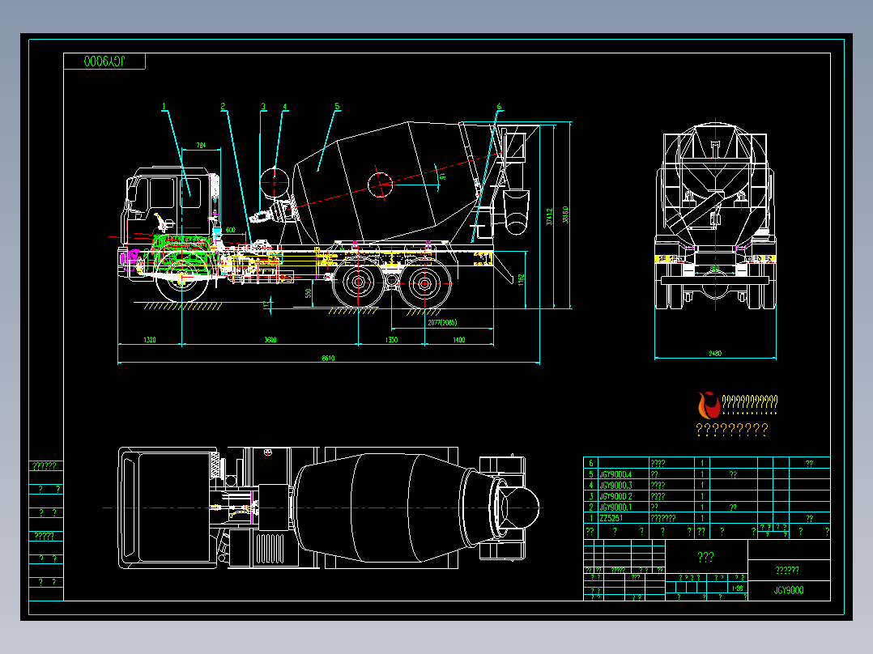Image resolution: width=873 pixels, height=654 pixels.
Task: Select callout number 4 above water tank
Action: [284, 106]
